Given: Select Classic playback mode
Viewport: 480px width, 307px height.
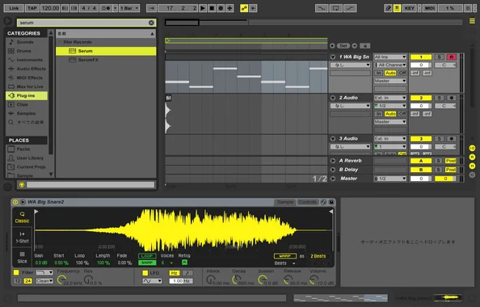Looking at the screenshot, I should click(x=22, y=217).
